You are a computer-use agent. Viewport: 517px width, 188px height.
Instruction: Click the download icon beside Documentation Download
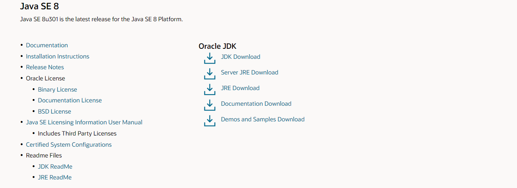click(x=210, y=105)
